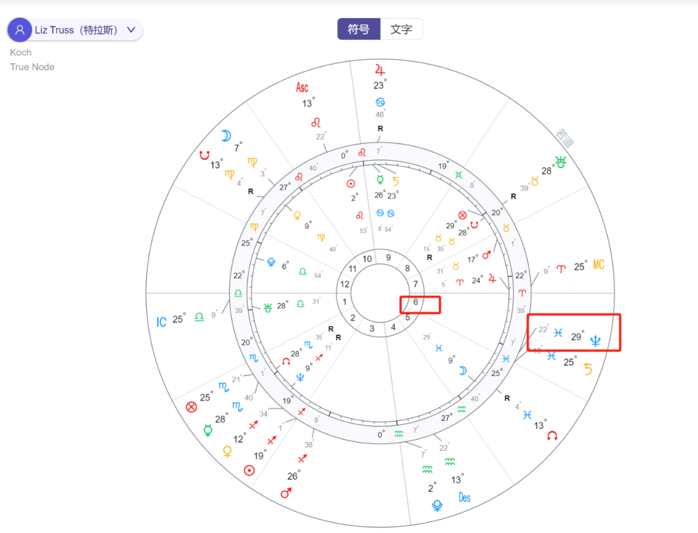Image resolution: width=698 pixels, height=533 pixels.
Task: Select inner North Node glyph at 28° Scorpio
Action: (286, 361)
